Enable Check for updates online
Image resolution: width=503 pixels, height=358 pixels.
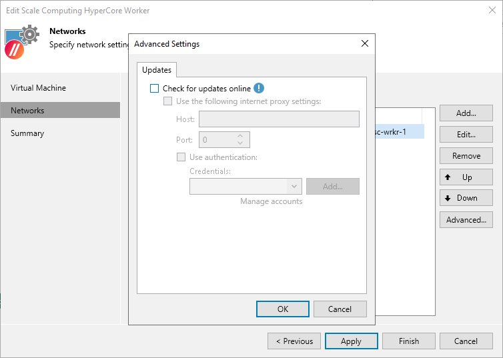pos(155,89)
